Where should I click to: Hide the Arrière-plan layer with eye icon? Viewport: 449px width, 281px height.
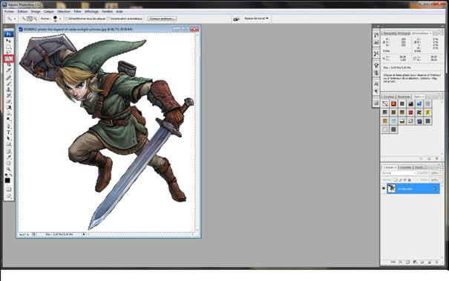pyautogui.click(x=384, y=188)
